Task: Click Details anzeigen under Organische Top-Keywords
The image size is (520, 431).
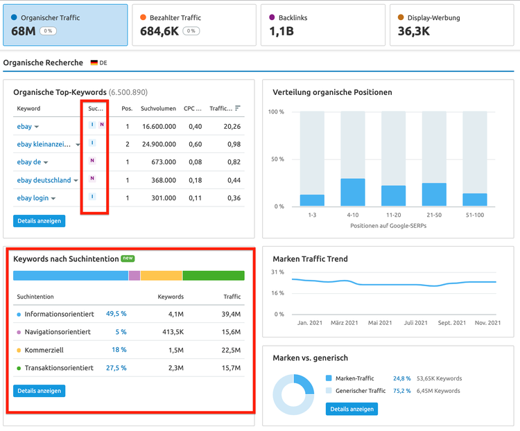Action: [39, 221]
